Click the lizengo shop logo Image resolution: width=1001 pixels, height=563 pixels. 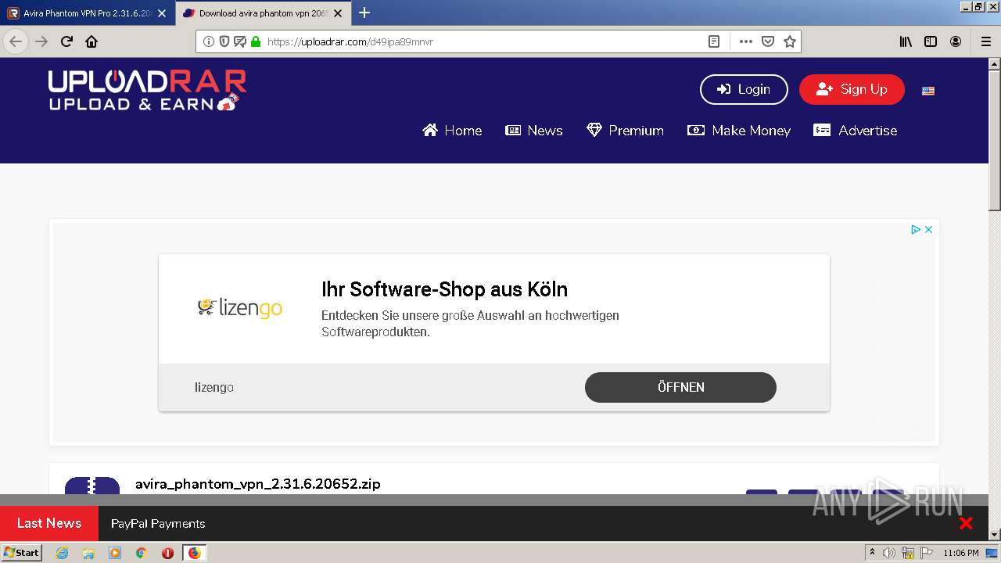(240, 307)
